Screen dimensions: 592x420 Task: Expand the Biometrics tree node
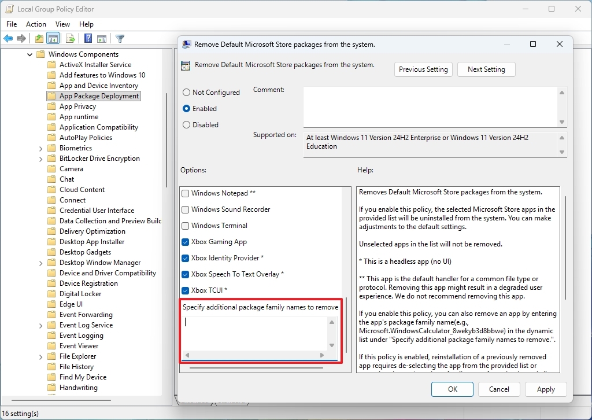[x=40, y=148]
